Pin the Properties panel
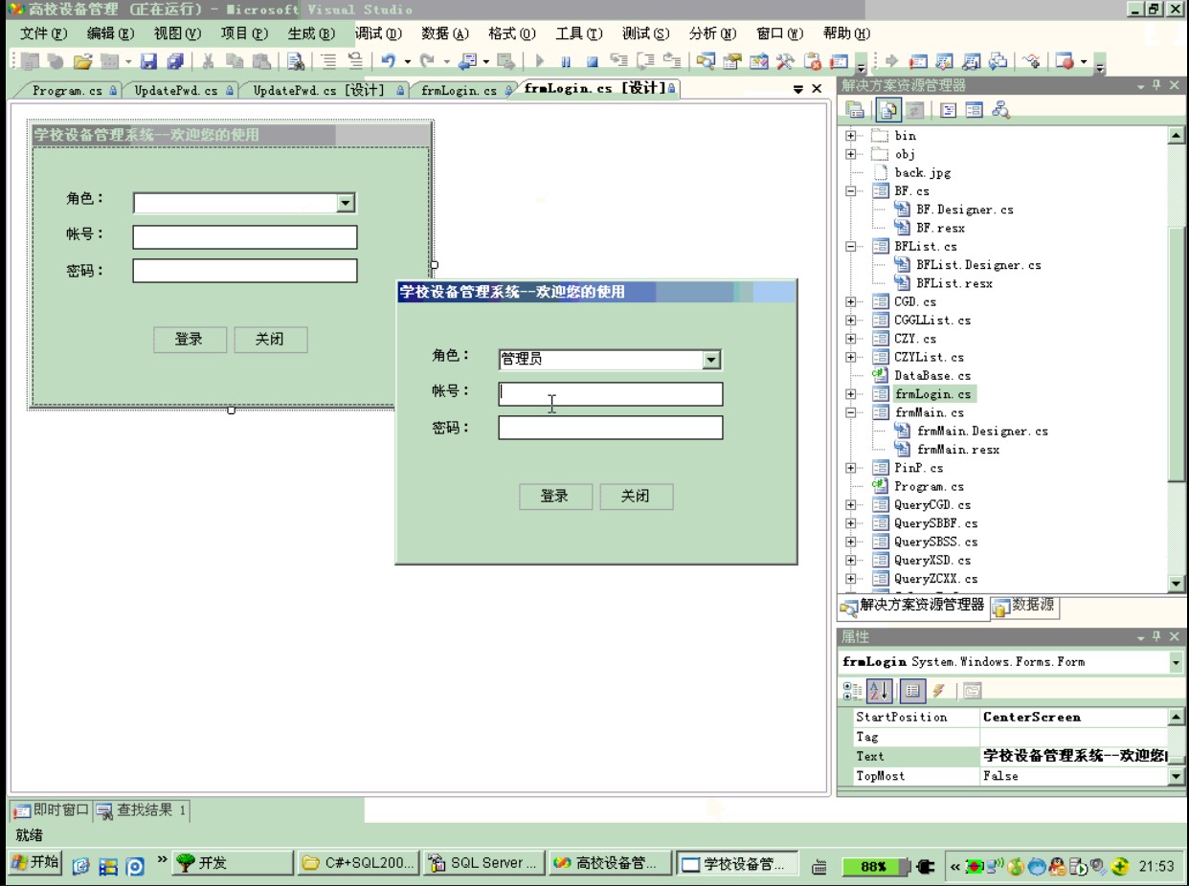1189x886 pixels. click(x=1157, y=637)
